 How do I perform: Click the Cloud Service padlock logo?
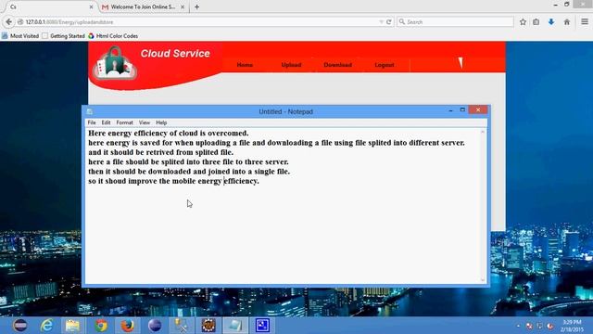[x=115, y=63]
